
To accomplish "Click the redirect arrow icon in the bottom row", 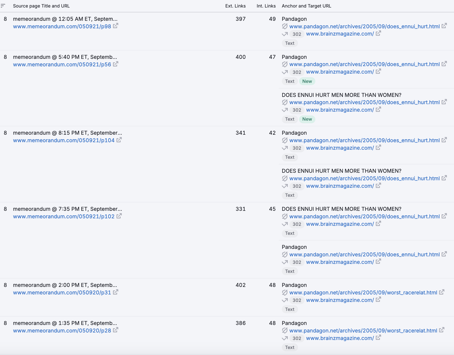I will 285,338.
